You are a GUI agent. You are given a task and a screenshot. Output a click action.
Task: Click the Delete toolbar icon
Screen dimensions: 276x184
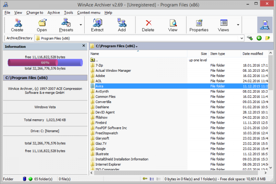click(x=148, y=25)
